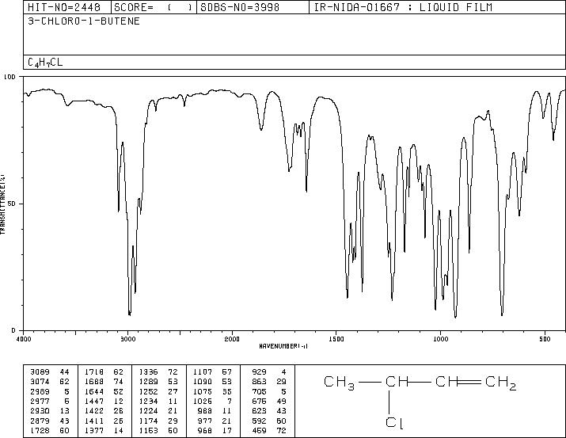Click the 500 wavenumber axis label
The image size is (566, 438).
tap(545, 339)
